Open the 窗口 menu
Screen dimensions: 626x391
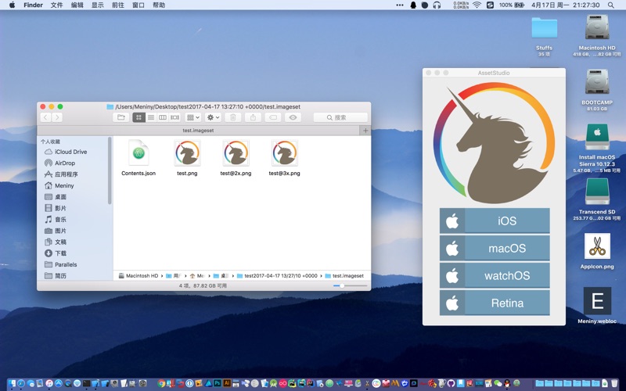click(139, 5)
